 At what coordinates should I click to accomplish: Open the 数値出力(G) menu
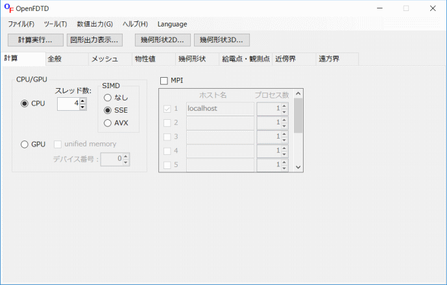95,24
